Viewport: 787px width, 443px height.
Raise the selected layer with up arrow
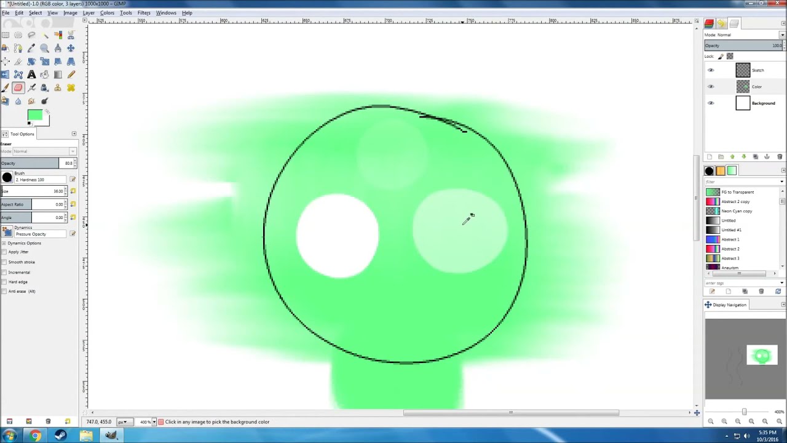point(732,157)
